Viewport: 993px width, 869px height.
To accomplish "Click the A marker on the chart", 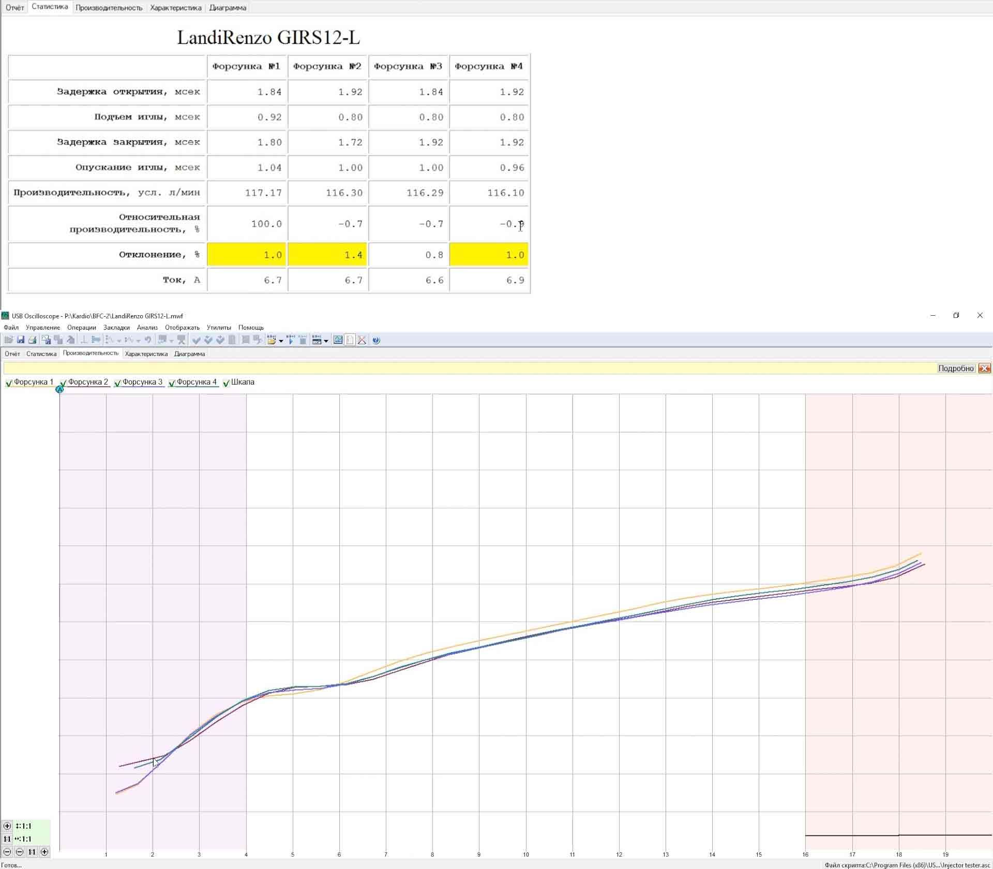I will (x=59, y=389).
